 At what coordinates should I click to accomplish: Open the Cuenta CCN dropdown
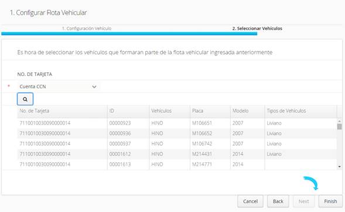click(x=58, y=86)
